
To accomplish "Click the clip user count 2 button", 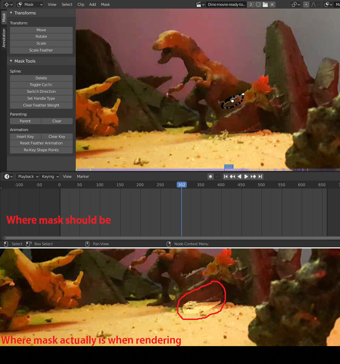I will coord(251,4).
